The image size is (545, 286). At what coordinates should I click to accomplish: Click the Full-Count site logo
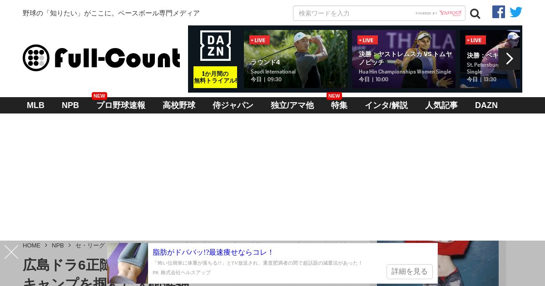click(x=101, y=58)
